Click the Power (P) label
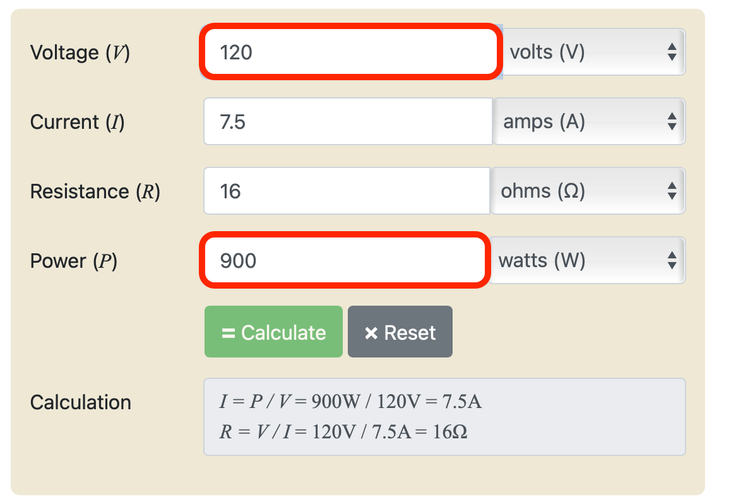Viewport: 731px width, 504px height. click(74, 261)
